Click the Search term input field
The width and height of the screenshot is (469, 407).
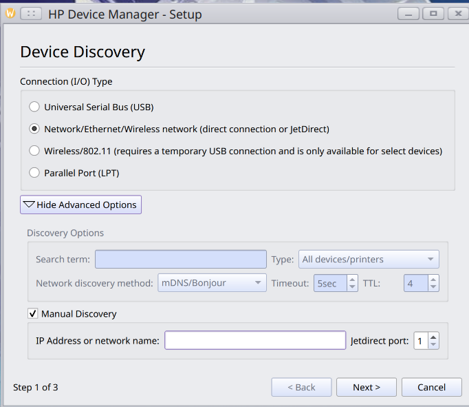[x=181, y=260]
